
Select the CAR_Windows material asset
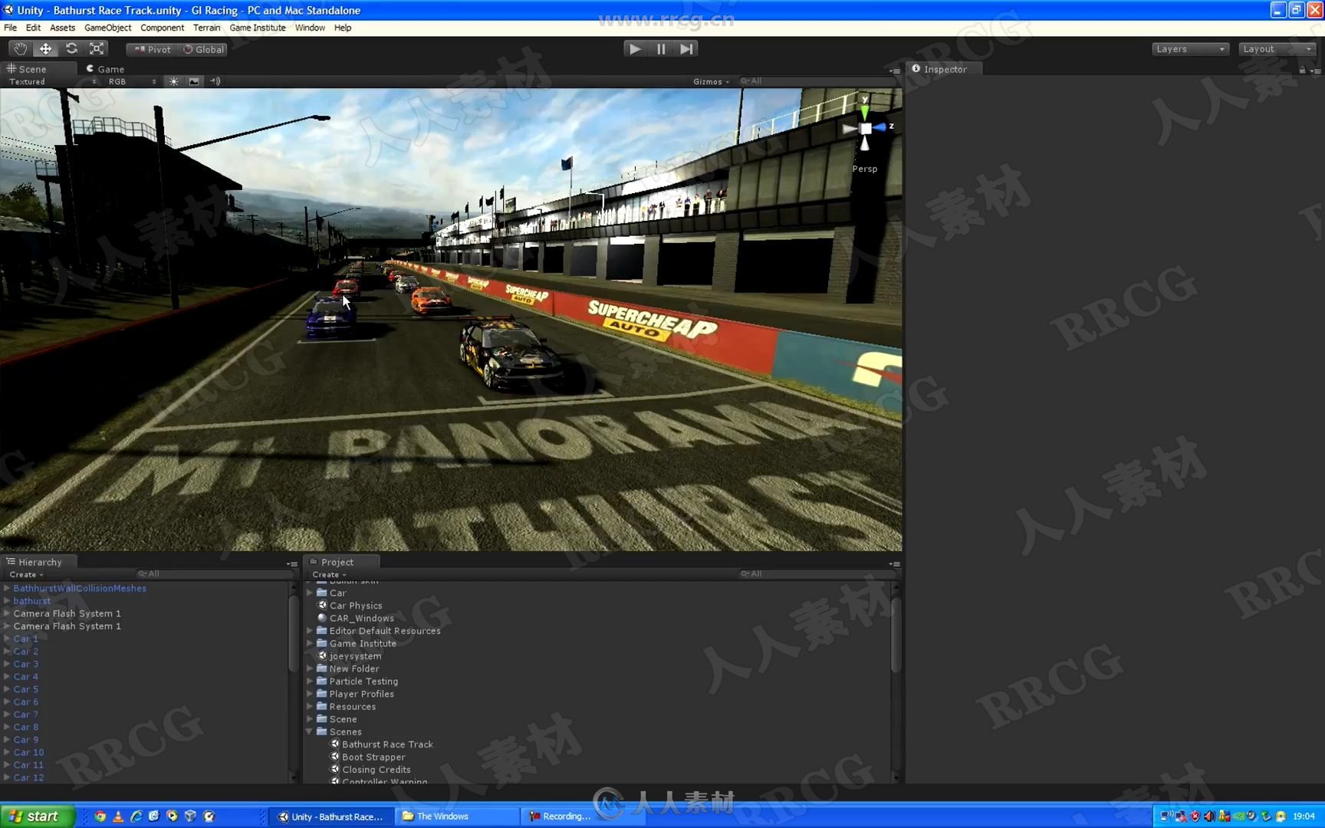[361, 618]
